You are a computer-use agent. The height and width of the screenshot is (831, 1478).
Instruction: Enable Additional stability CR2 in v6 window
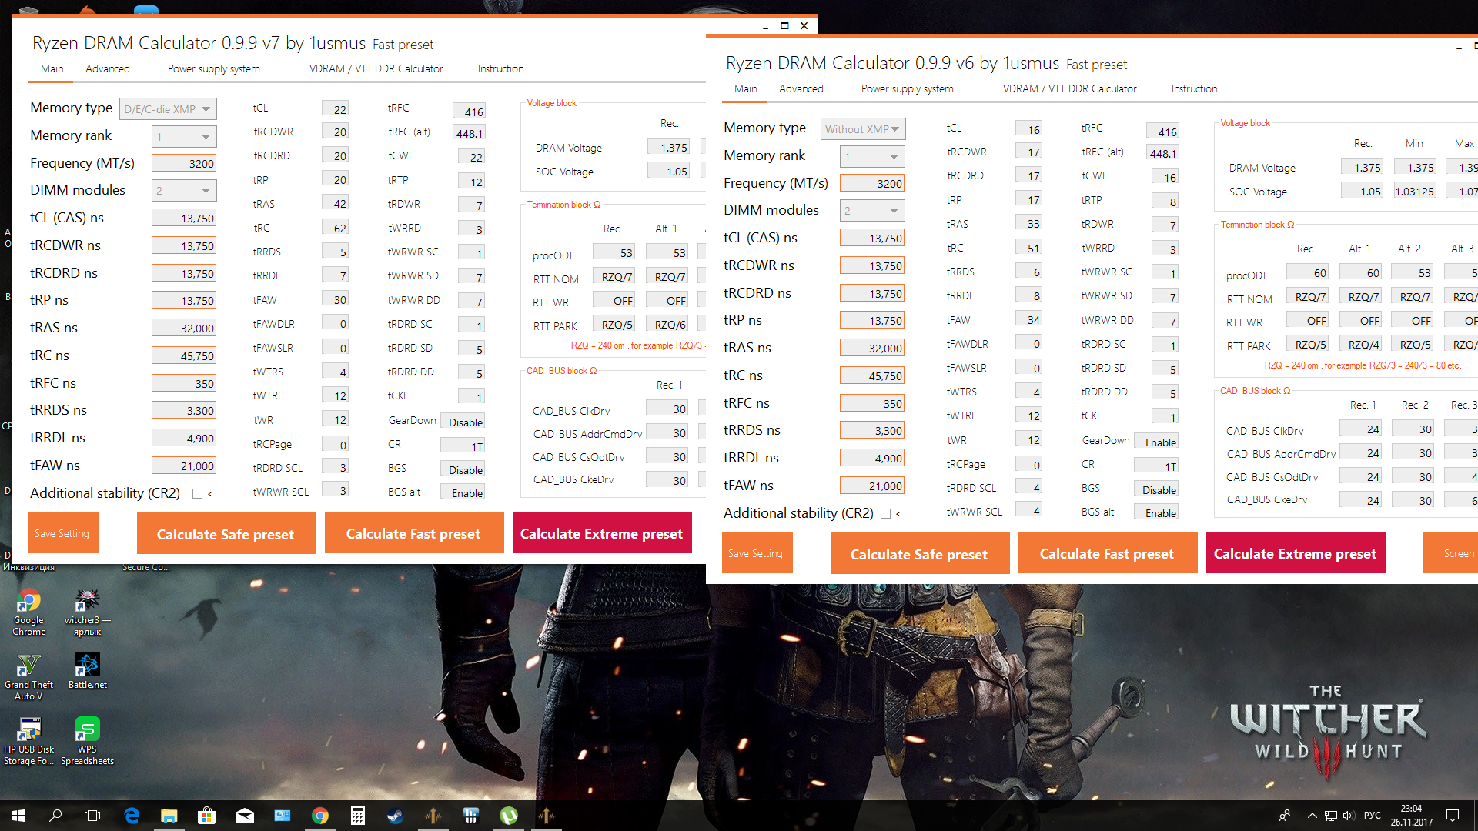coord(885,514)
